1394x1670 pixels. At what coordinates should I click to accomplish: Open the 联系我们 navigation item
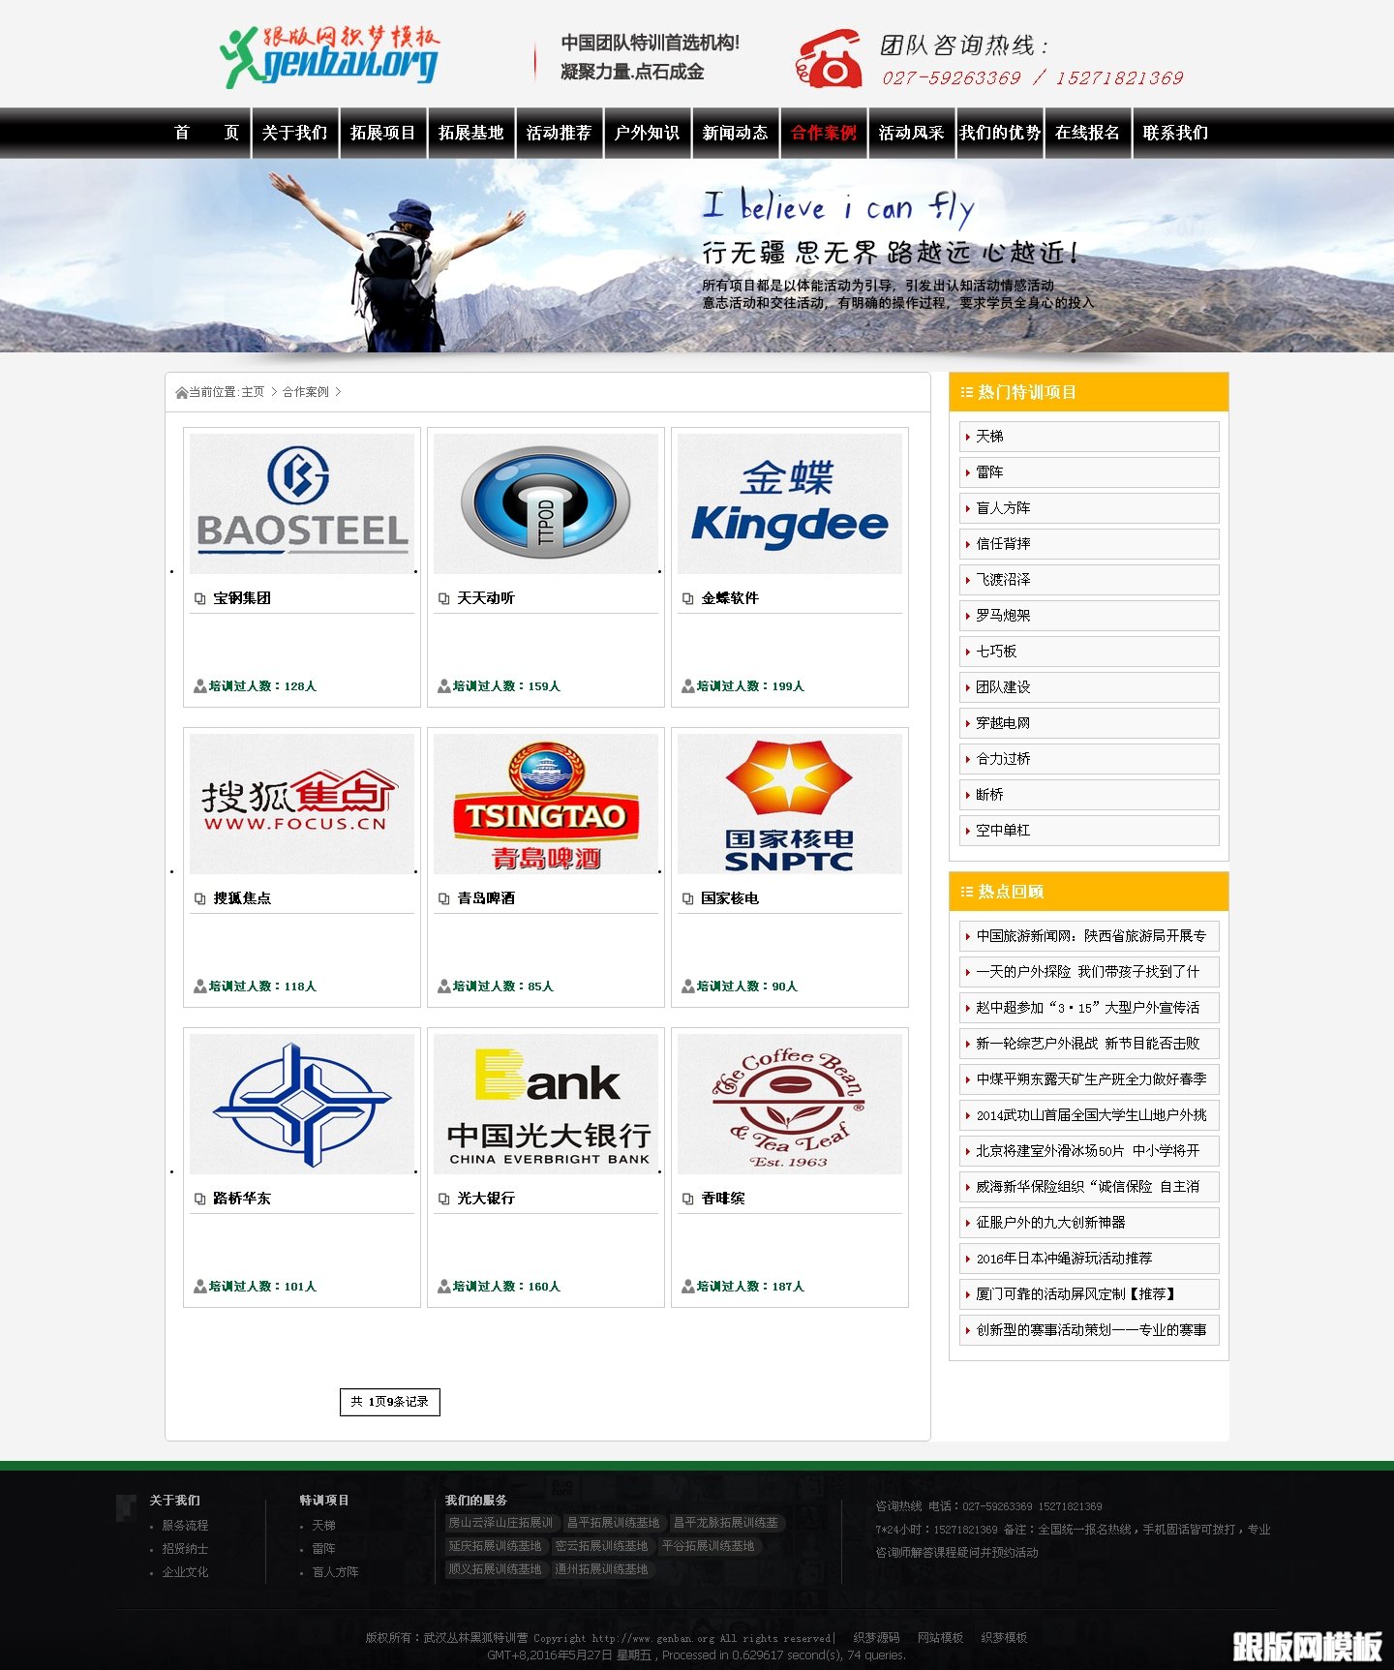pyautogui.click(x=1176, y=133)
